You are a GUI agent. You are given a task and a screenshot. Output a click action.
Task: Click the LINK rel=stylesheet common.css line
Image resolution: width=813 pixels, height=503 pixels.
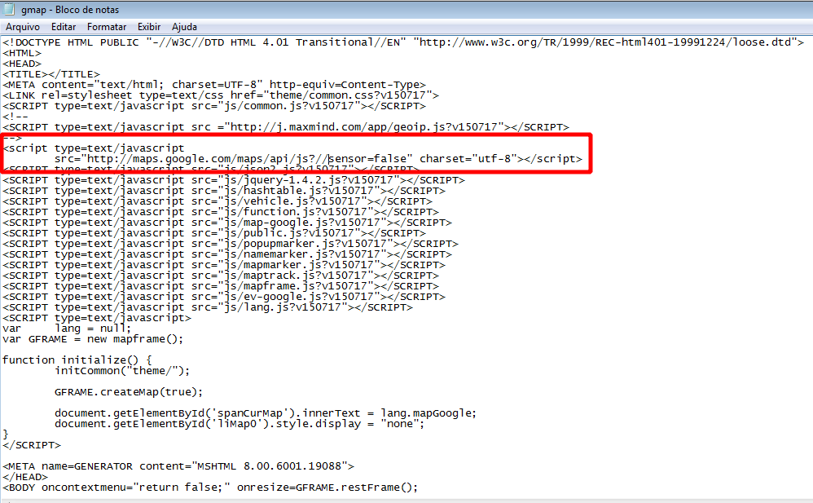220,95
